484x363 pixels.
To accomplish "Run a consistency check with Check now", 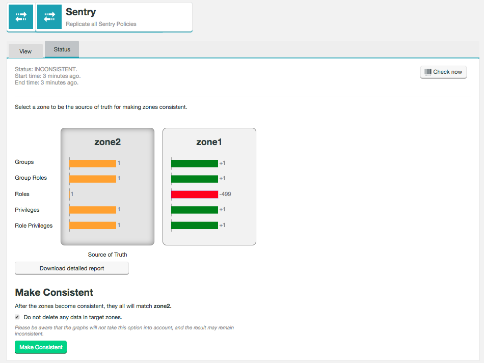I will 443,72.
